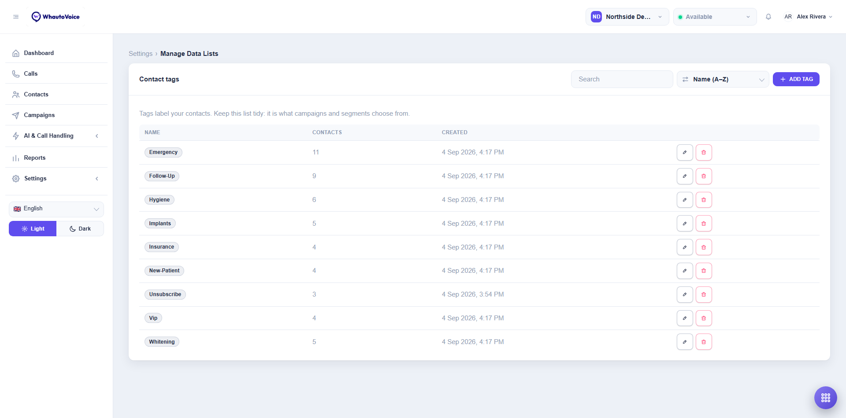The width and height of the screenshot is (846, 418).
Task: Edit the Follow-Up tag
Action: (x=685, y=176)
